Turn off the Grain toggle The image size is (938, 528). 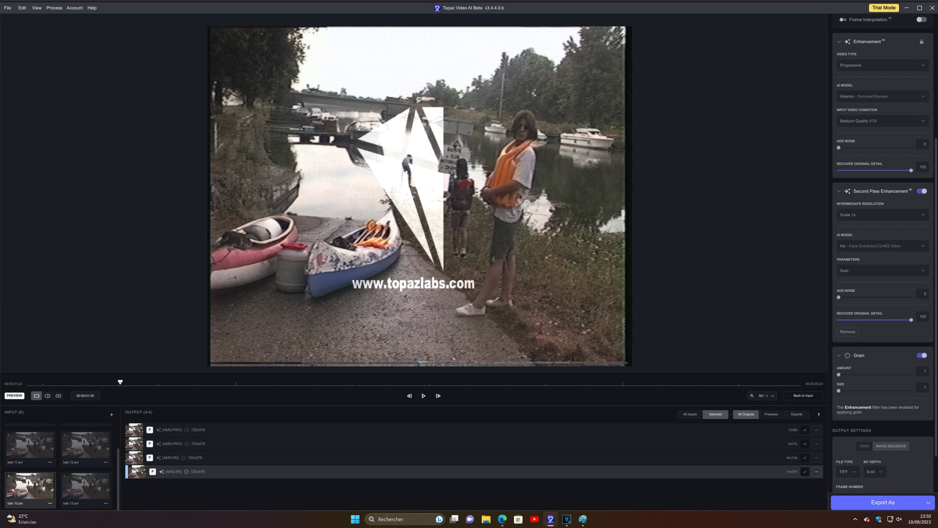[921, 355]
